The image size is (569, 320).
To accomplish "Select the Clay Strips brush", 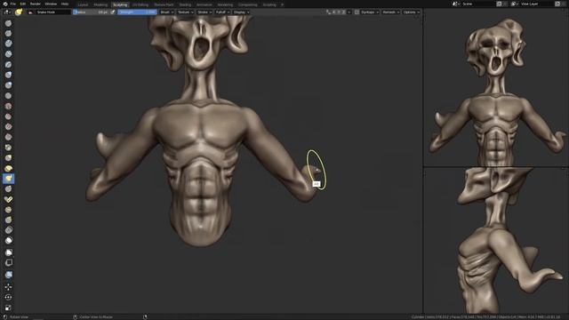I will click(8, 54).
